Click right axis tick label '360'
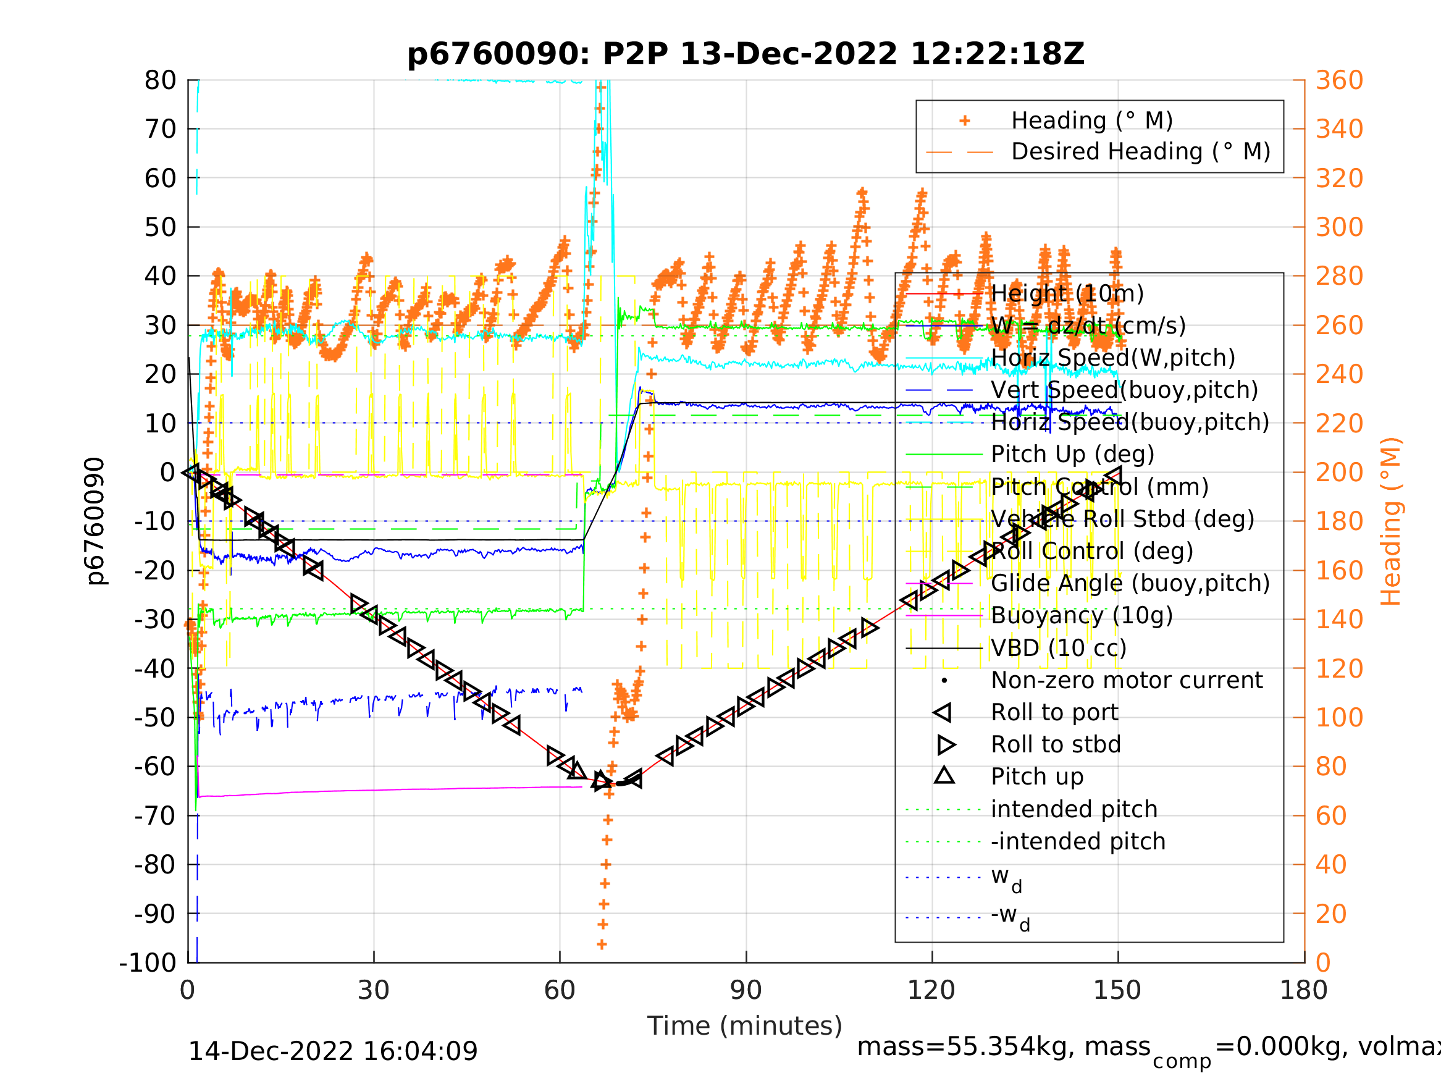The width and height of the screenshot is (1441, 1081). (x=1339, y=80)
